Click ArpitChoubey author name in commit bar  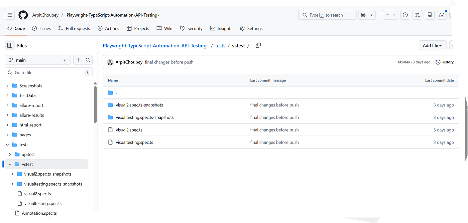pos(129,62)
